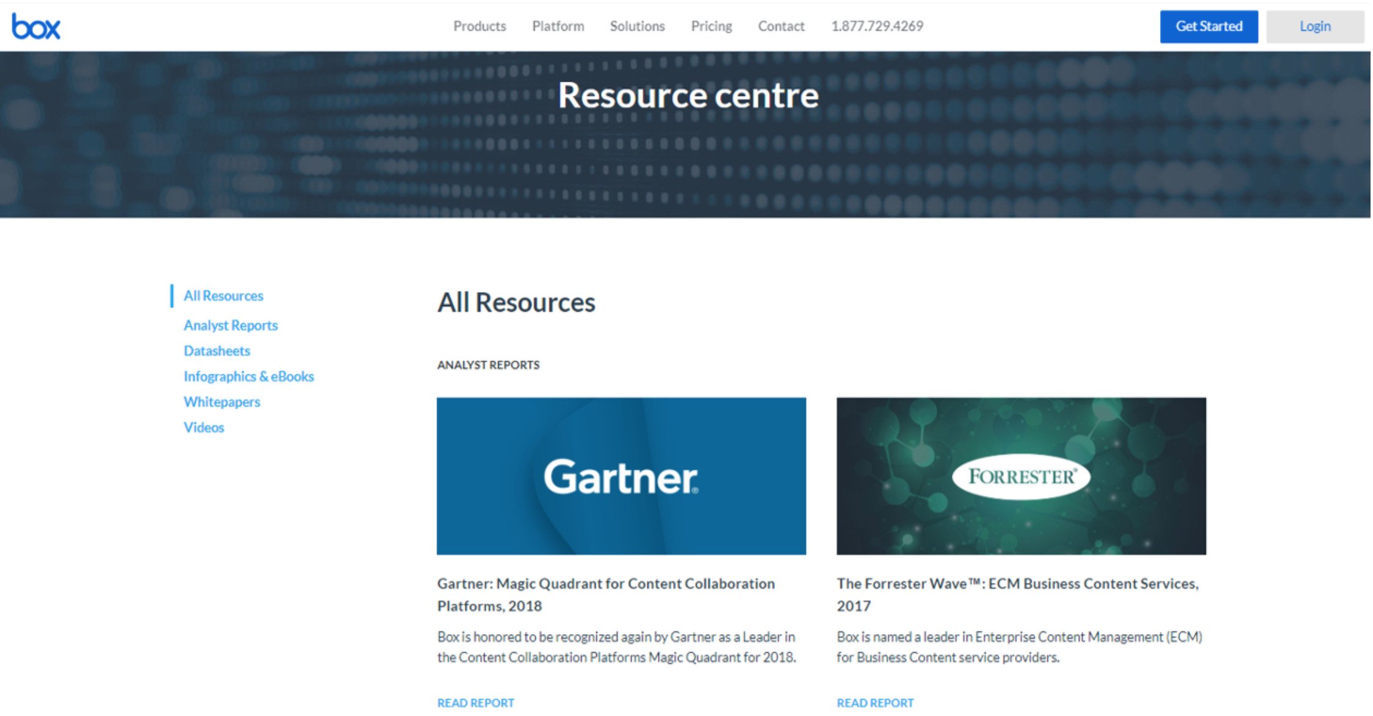Open the Platform menu
Viewport: 1373px width, 716px height.
pyautogui.click(x=558, y=26)
